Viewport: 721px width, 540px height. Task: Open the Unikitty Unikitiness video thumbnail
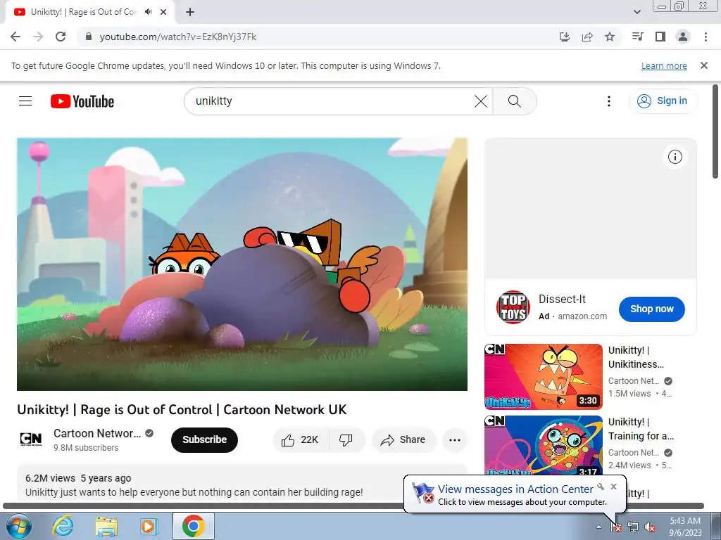(x=543, y=377)
